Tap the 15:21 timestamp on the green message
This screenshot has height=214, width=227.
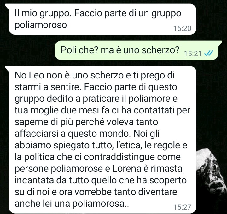pyautogui.click(x=193, y=54)
